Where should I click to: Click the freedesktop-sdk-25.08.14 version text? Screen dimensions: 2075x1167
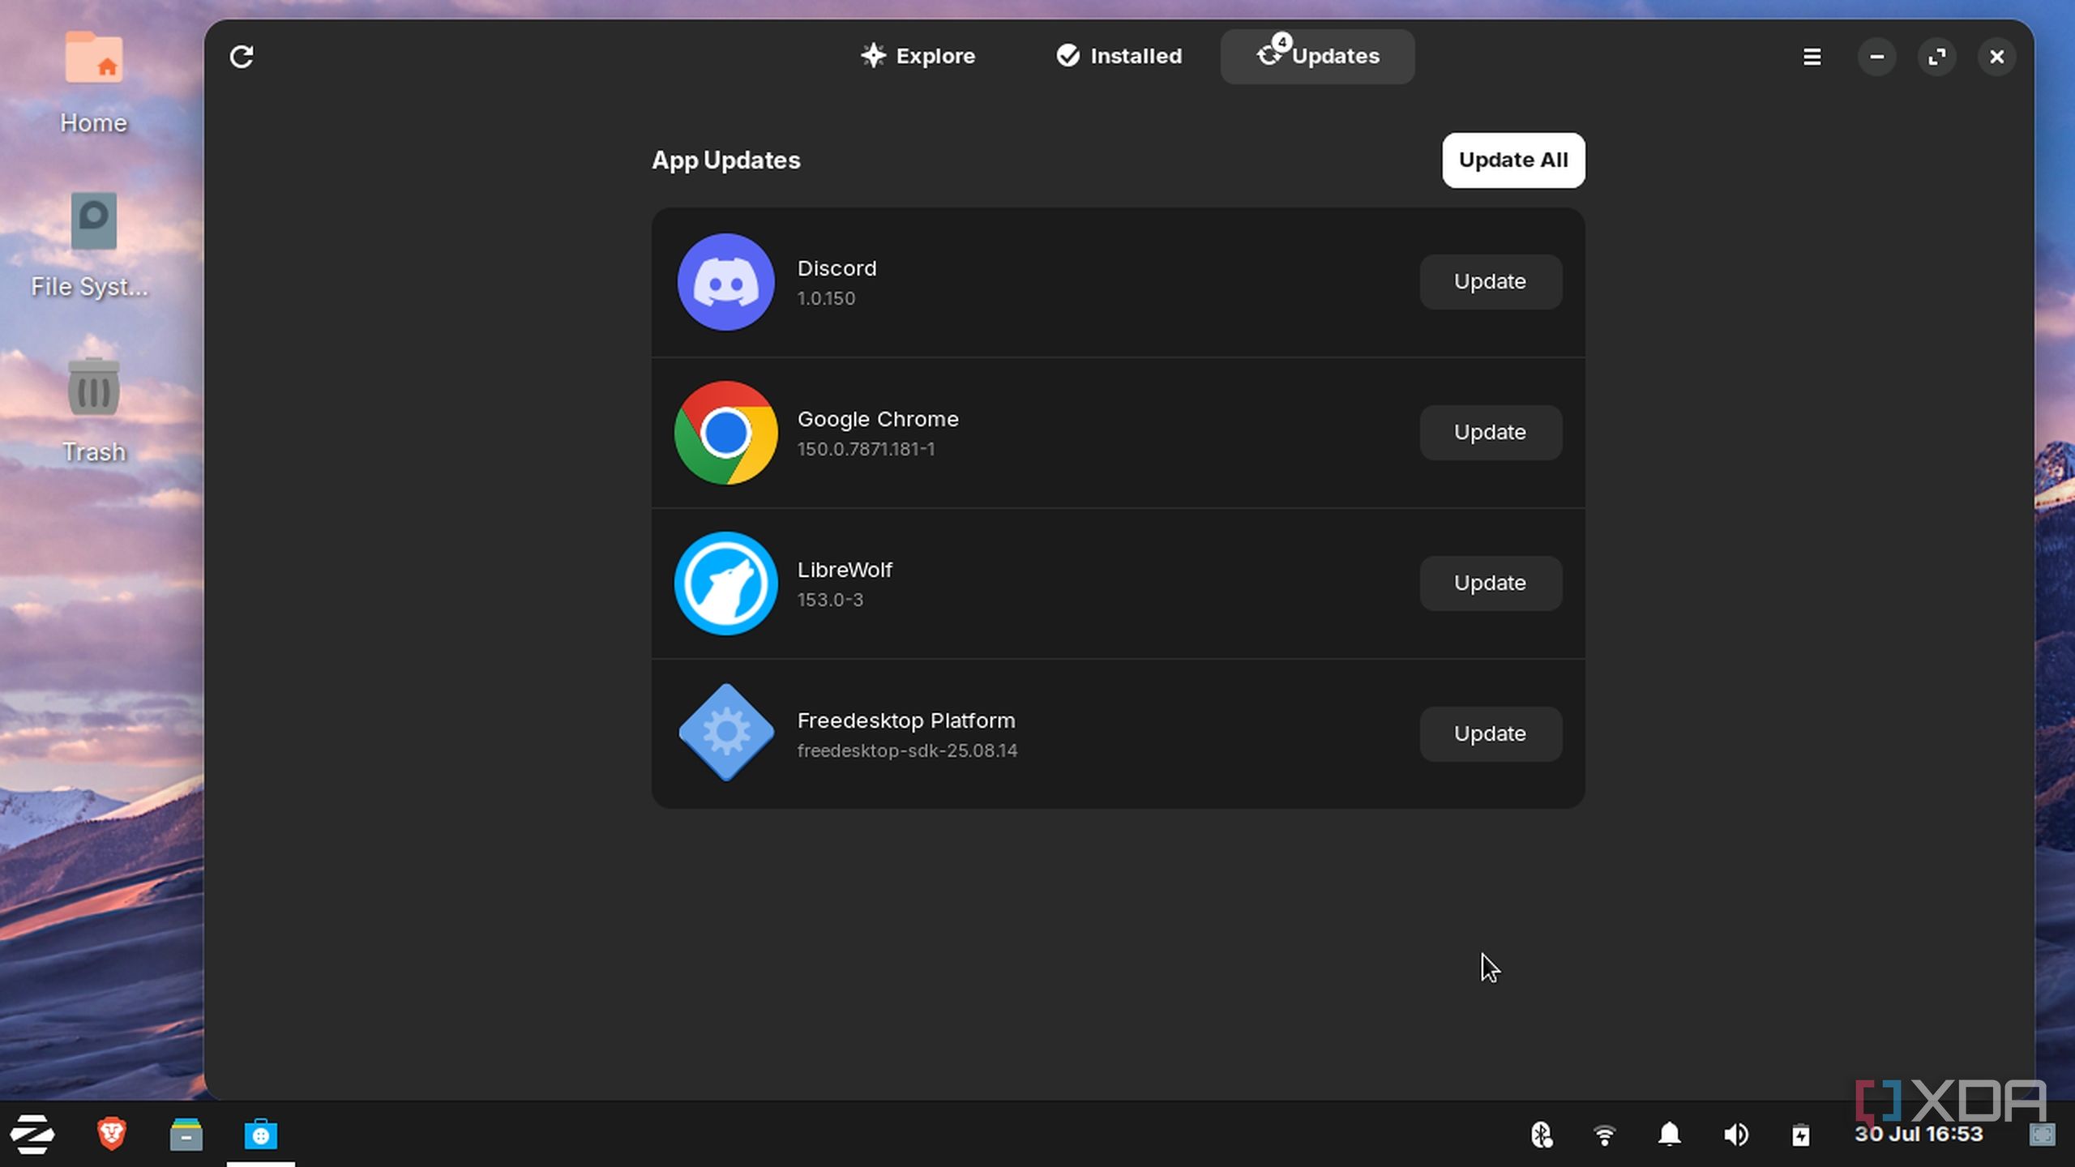[907, 750]
